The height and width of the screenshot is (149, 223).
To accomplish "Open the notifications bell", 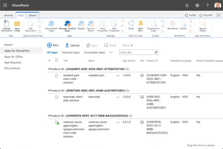I will click(187, 6).
